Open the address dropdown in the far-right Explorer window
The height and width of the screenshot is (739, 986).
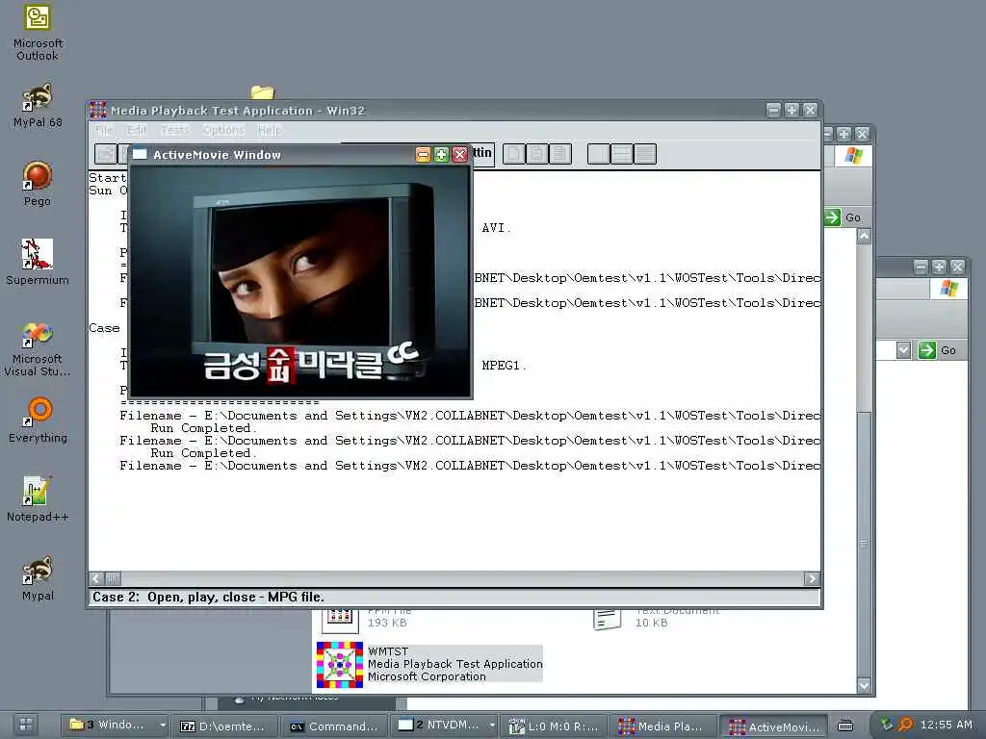point(903,350)
